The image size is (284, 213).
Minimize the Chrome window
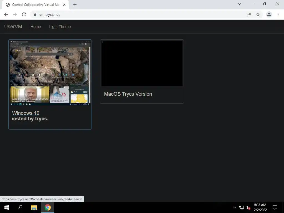252,4
